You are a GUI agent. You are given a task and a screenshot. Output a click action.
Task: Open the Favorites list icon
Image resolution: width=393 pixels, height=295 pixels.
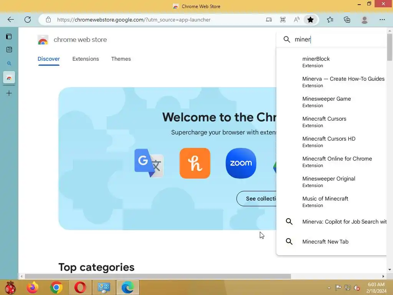pos(330,20)
